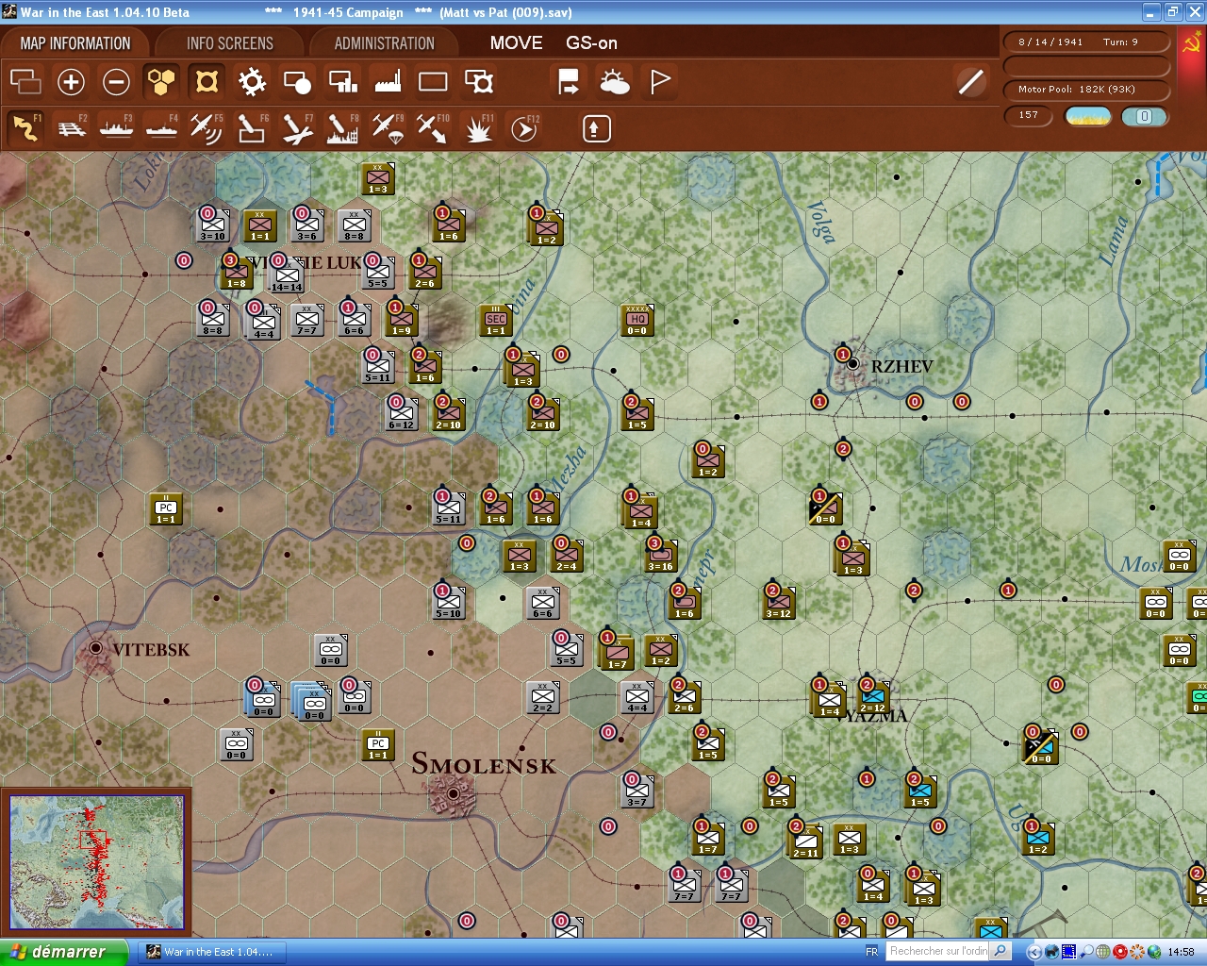1207x966 pixels.
Task: Toggle the hex grid display
Action: pyautogui.click(x=161, y=82)
